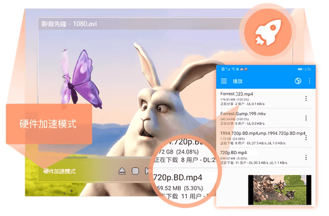Open the overflow menu in the blue header
This screenshot has width=329, height=216.
309,81
